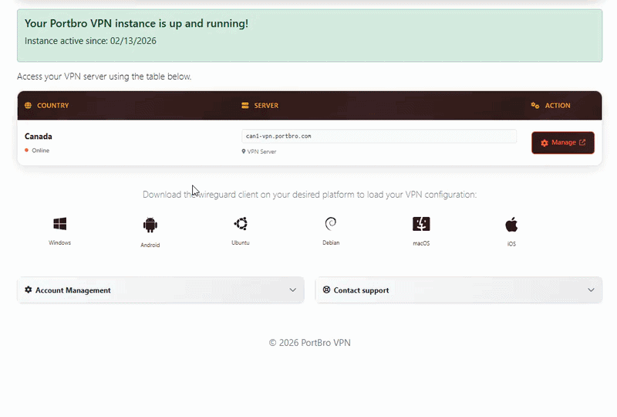
Task: Expand the Account Management section
Action: click(160, 290)
